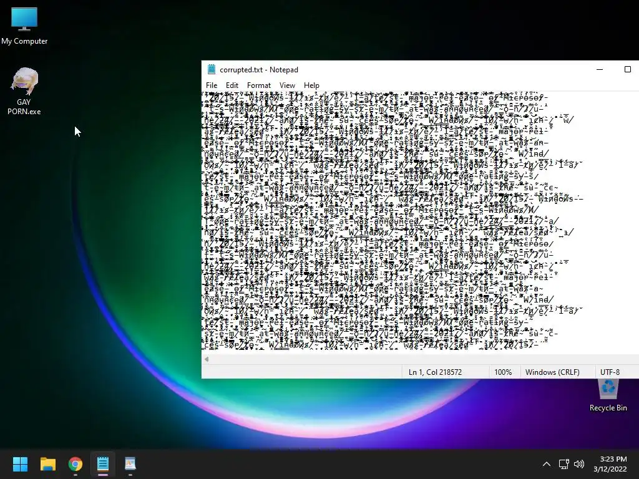639x479 pixels.
Task: Launch File Explorer from the taskbar
Action: coord(47,464)
